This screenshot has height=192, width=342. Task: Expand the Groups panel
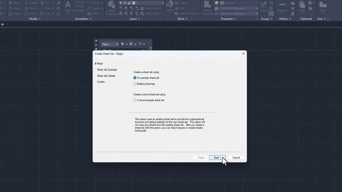tap(267, 19)
